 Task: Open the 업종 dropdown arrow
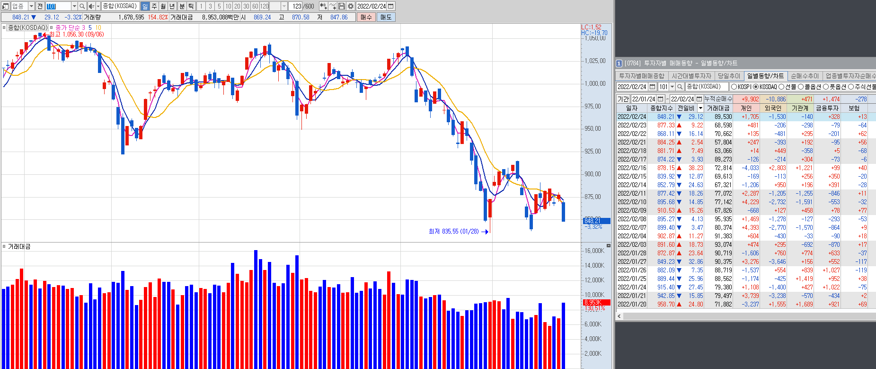click(31, 6)
